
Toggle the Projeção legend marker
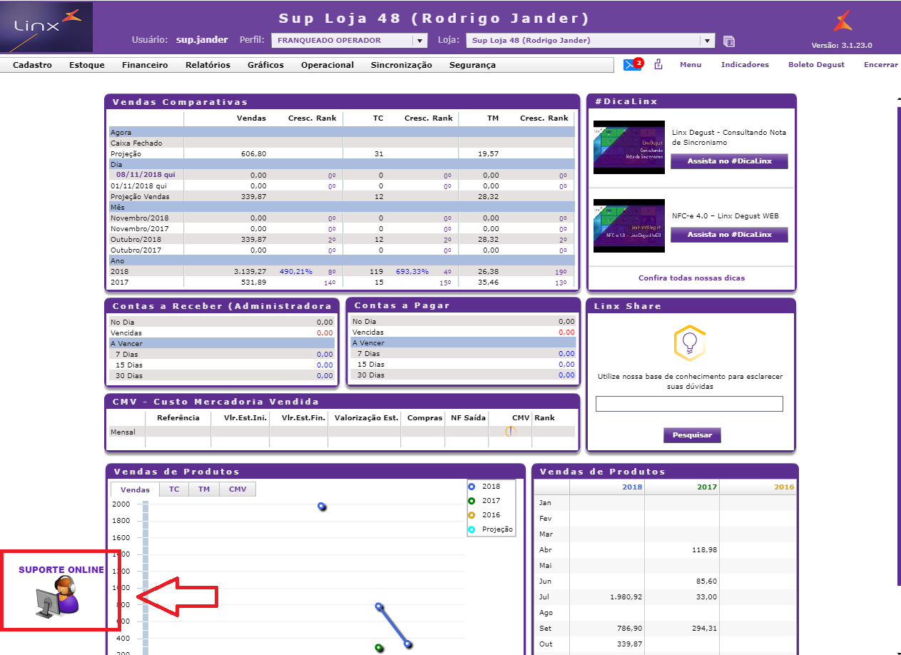coord(472,529)
